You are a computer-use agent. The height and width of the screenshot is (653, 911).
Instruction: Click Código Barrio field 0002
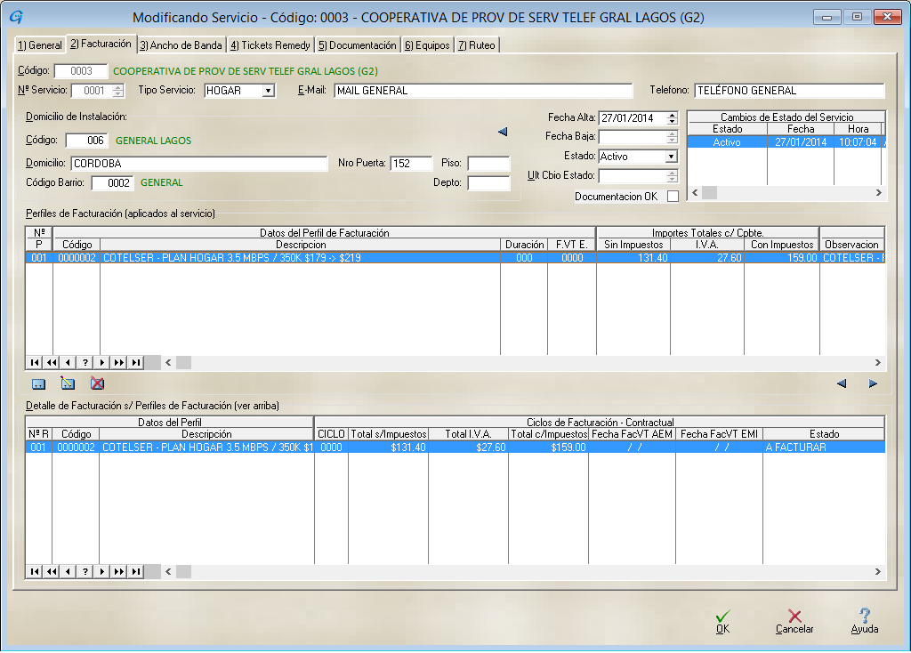(113, 183)
